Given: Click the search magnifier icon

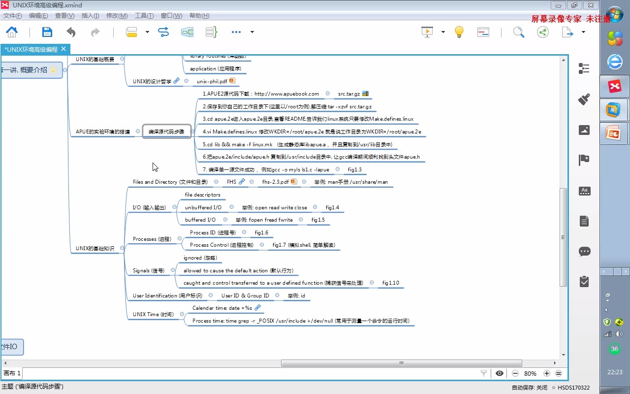Looking at the screenshot, I should [518, 32].
